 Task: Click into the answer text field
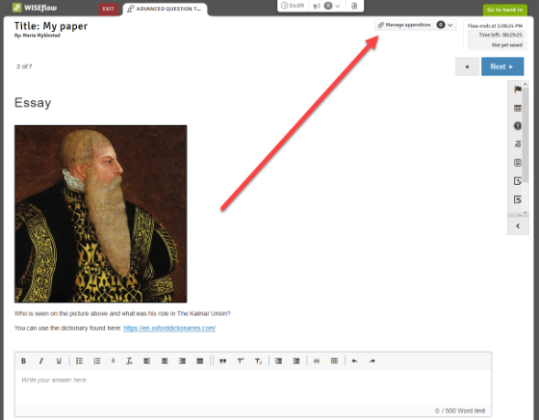253,387
